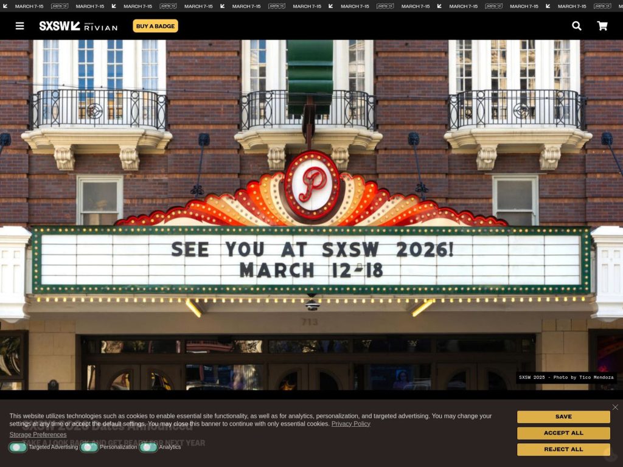Open the Privacy Policy link
The height and width of the screenshot is (467, 623).
(350, 423)
